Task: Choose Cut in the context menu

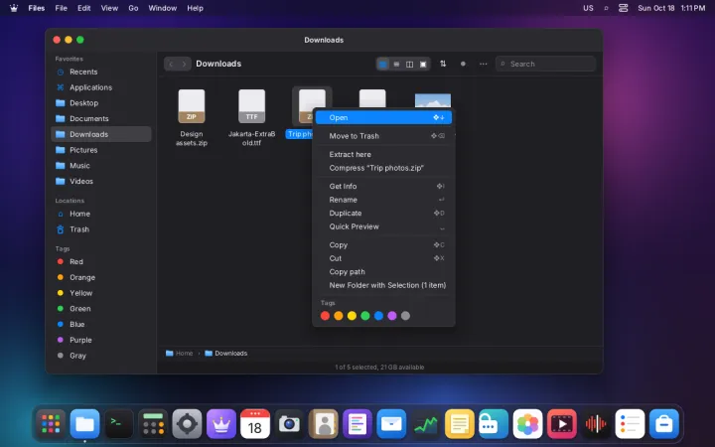Action: tap(383, 258)
